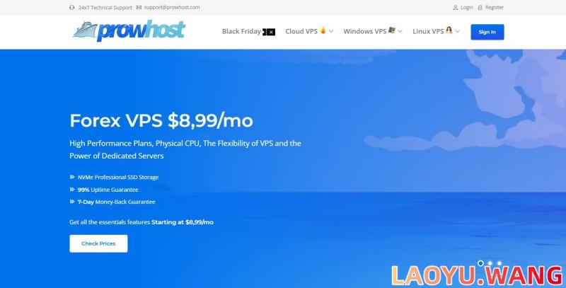This screenshot has width=566, height=288.
Task: Expand the Cloud VPS dropdown chevron
Action: pyautogui.click(x=331, y=31)
